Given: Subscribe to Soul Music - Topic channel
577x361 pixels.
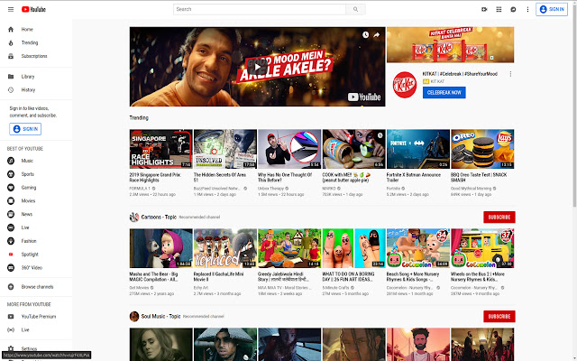Looking at the screenshot, I should tap(499, 316).
